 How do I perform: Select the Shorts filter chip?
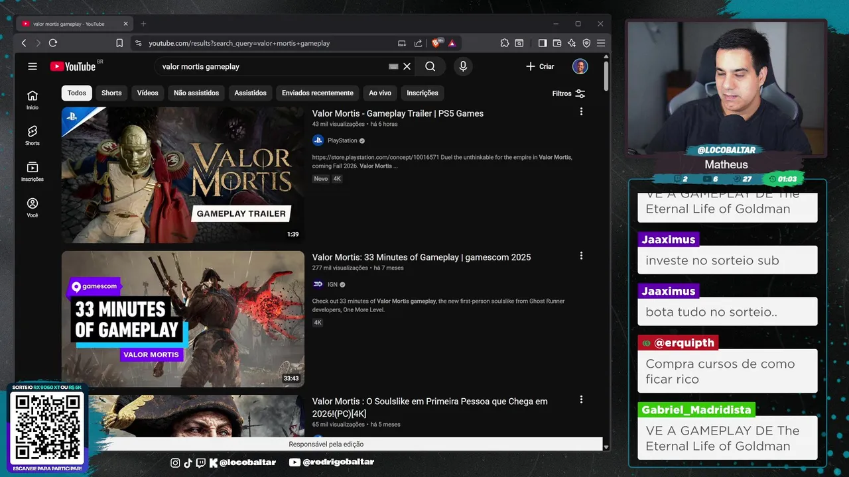111,93
